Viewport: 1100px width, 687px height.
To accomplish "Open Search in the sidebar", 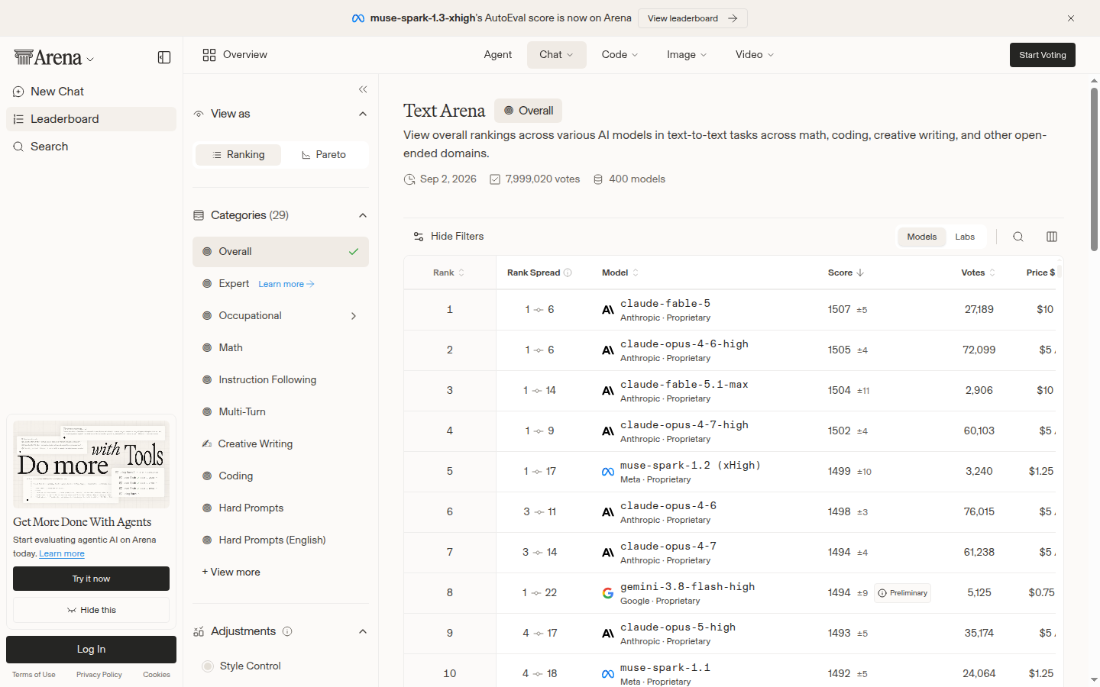I will point(91,147).
